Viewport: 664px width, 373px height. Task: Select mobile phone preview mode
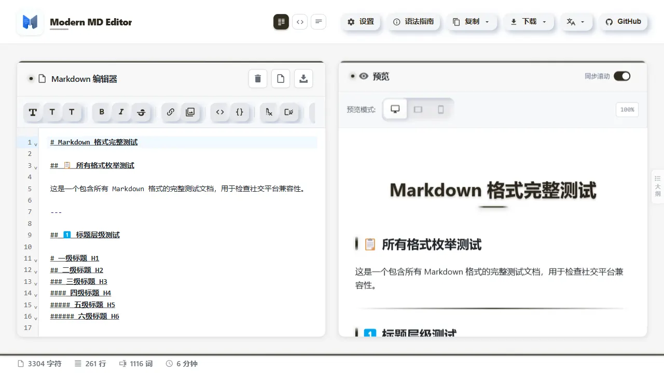[x=441, y=109]
